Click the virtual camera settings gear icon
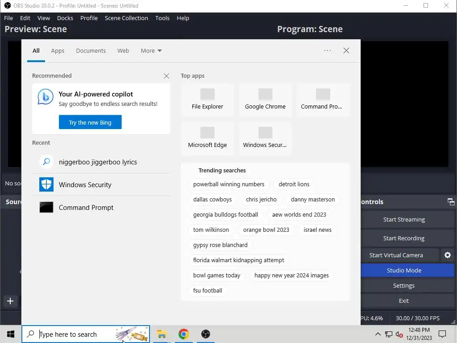 tap(447, 255)
